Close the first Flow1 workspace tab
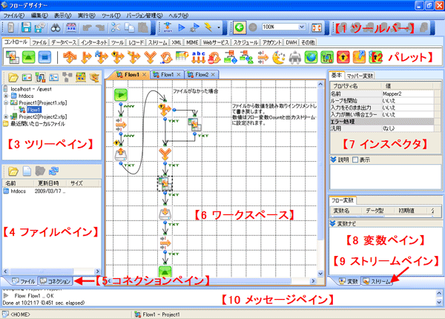Image resolution: width=445 pixels, height=319 pixels. (145, 75)
